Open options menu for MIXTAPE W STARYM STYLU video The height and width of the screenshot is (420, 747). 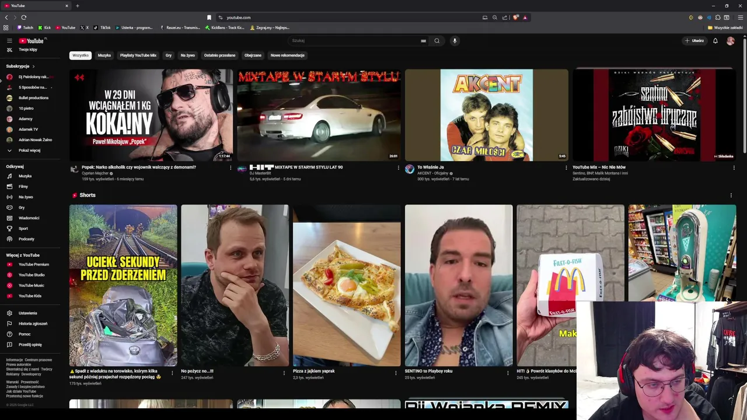tap(399, 168)
